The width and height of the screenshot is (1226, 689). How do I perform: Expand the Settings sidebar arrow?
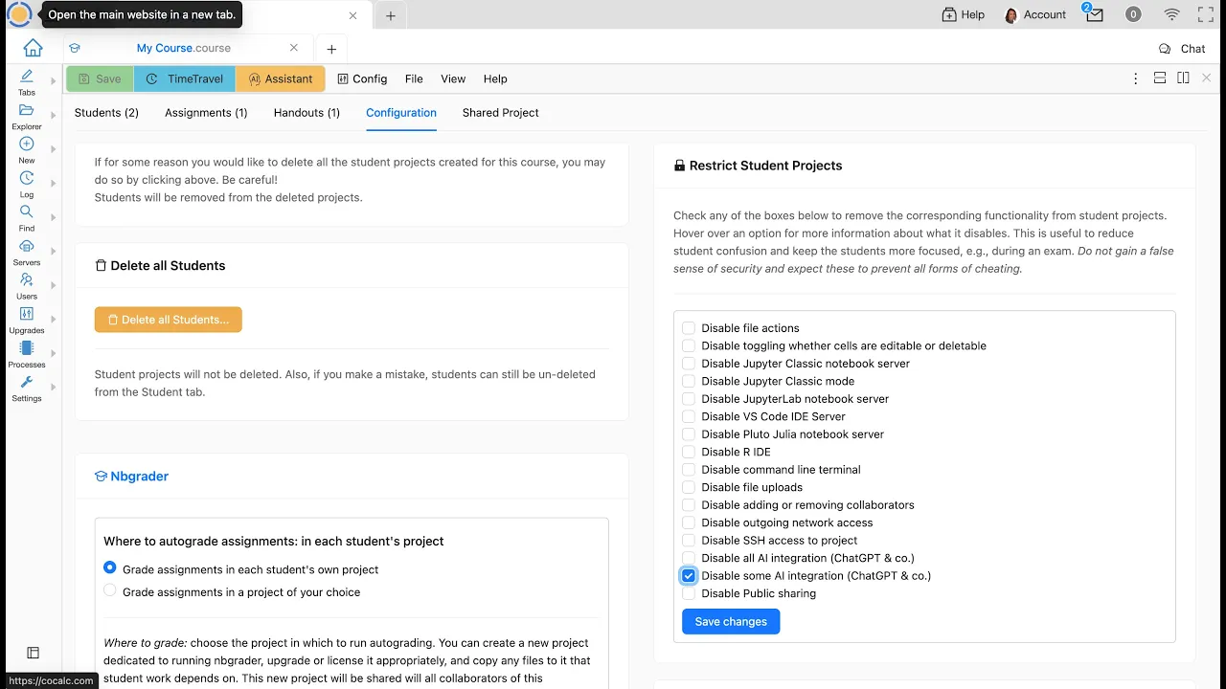(53, 388)
